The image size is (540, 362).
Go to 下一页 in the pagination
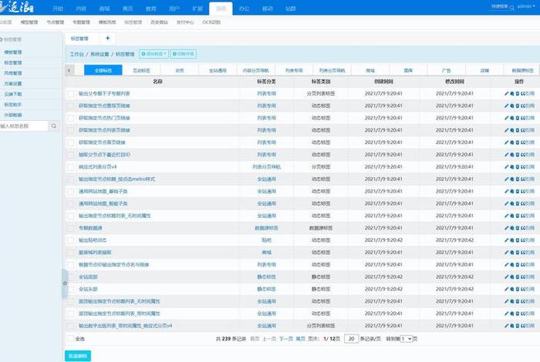(x=286, y=339)
